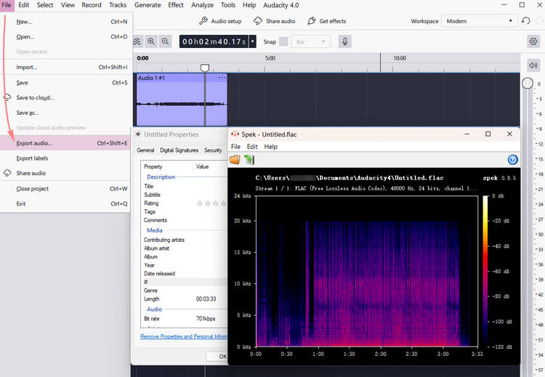Open Spek Help menu
The width and height of the screenshot is (545, 377).
[x=271, y=147]
